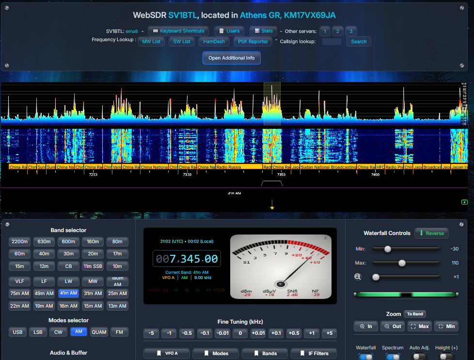Image resolution: width=474 pixels, height=360 pixels.
Task: Open the SW List frequency lookup
Action: (182, 41)
